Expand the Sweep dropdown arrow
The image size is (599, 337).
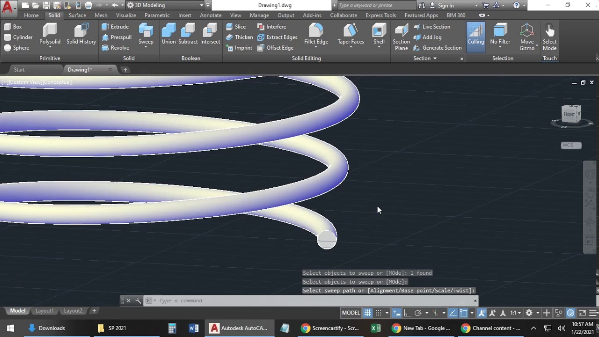pyautogui.click(x=146, y=47)
